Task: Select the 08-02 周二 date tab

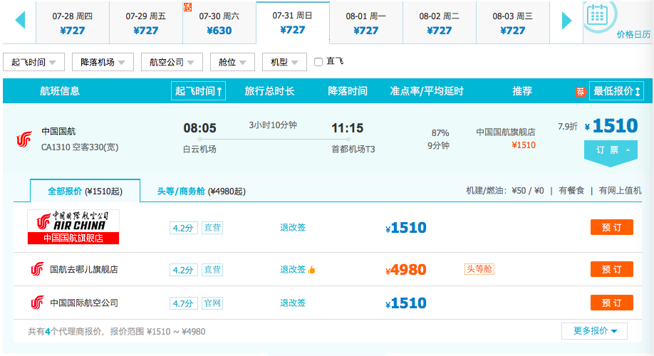Action: point(440,23)
